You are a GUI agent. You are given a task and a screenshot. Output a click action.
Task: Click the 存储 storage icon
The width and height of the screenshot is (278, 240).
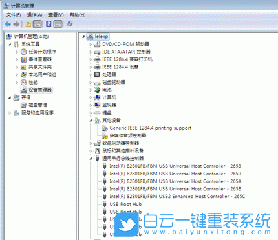tap(16, 97)
